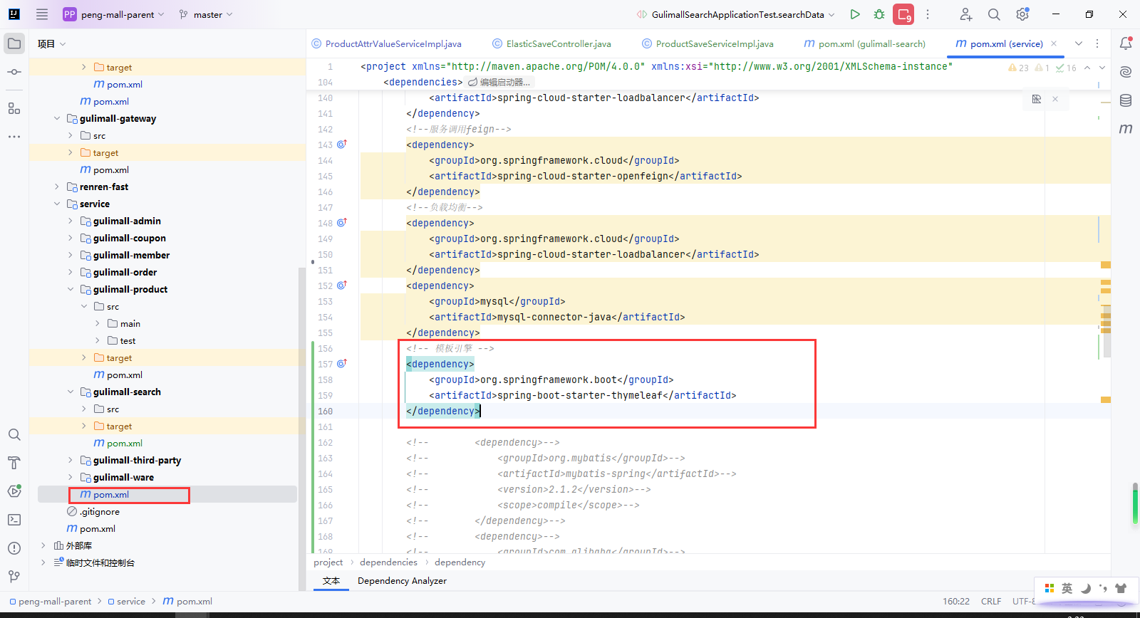Expand the renren-fast module
Image resolution: width=1140 pixels, height=618 pixels.
(x=57, y=187)
